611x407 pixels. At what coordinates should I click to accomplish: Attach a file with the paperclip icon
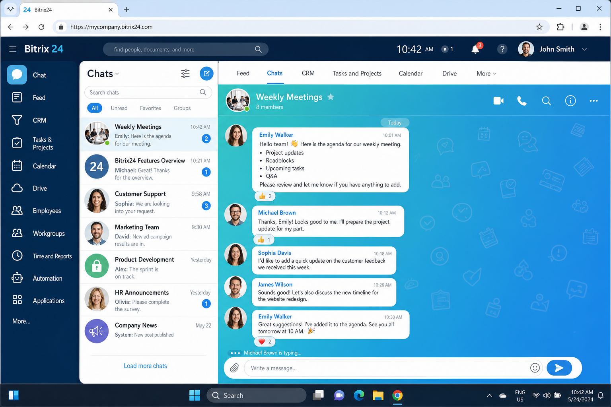pos(234,368)
